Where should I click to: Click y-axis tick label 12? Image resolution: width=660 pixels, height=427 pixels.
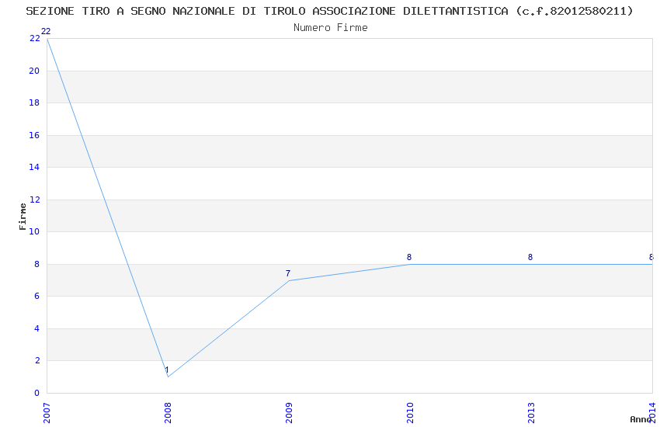tap(34, 200)
